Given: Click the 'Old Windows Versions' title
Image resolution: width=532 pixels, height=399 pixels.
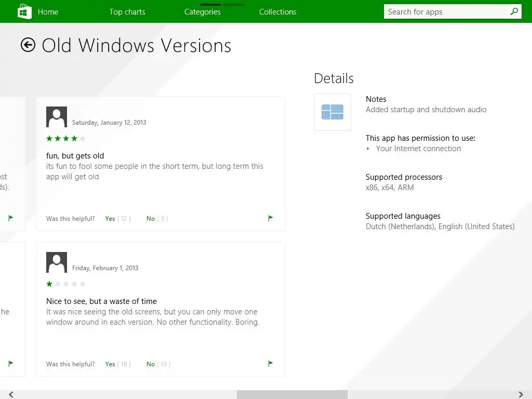Looking at the screenshot, I should [x=137, y=46].
